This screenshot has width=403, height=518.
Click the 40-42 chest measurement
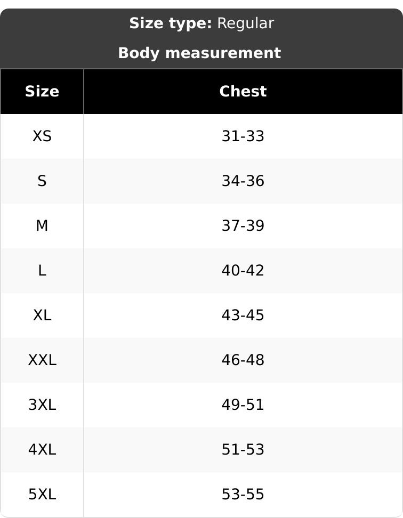tap(243, 271)
